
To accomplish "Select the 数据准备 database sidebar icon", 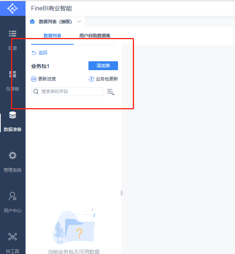I will point(13,115).
